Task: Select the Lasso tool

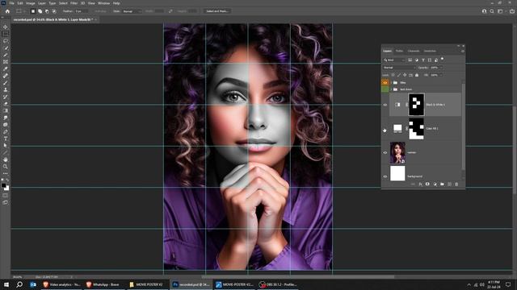Action: coord(6,41)
